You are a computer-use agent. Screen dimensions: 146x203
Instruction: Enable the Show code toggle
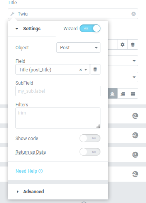(90, 138)
